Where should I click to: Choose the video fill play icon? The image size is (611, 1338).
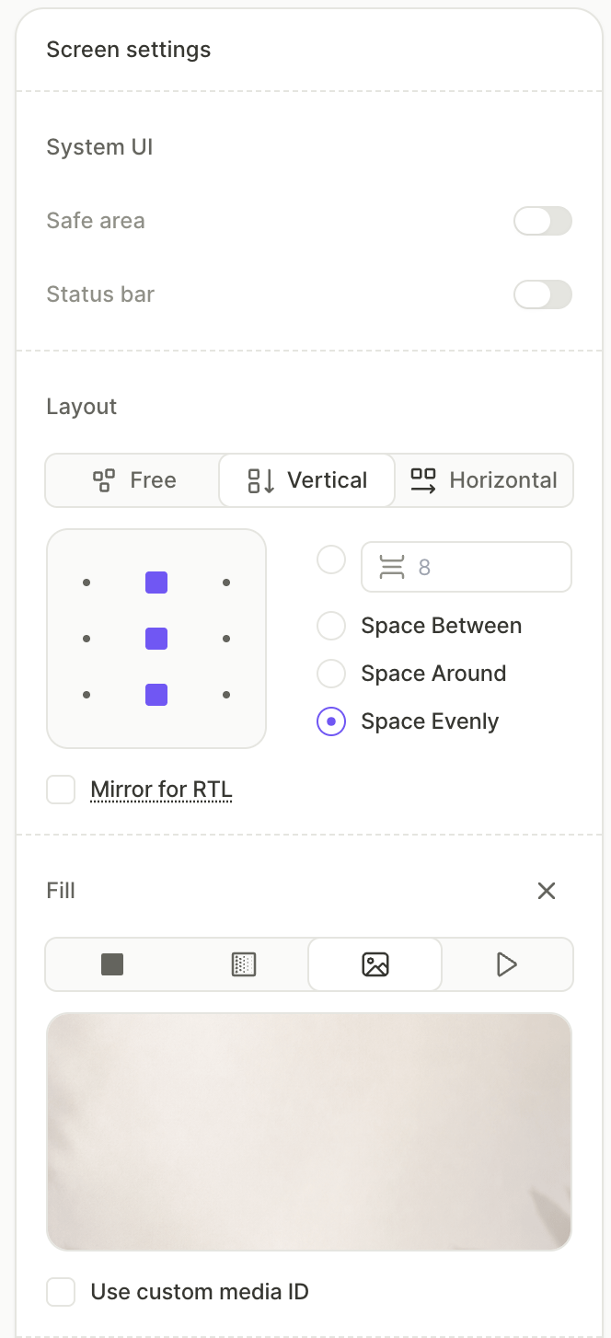(x=507, y=964)
